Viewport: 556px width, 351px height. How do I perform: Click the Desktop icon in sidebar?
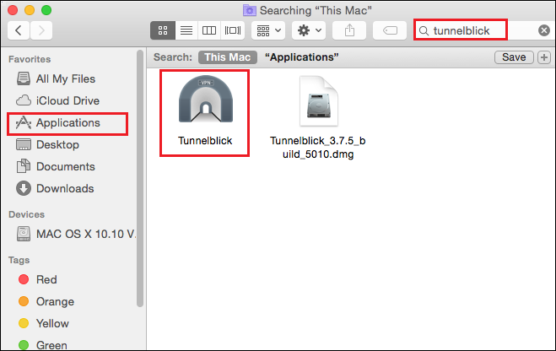pyautogui.click(x=24, y=144)
